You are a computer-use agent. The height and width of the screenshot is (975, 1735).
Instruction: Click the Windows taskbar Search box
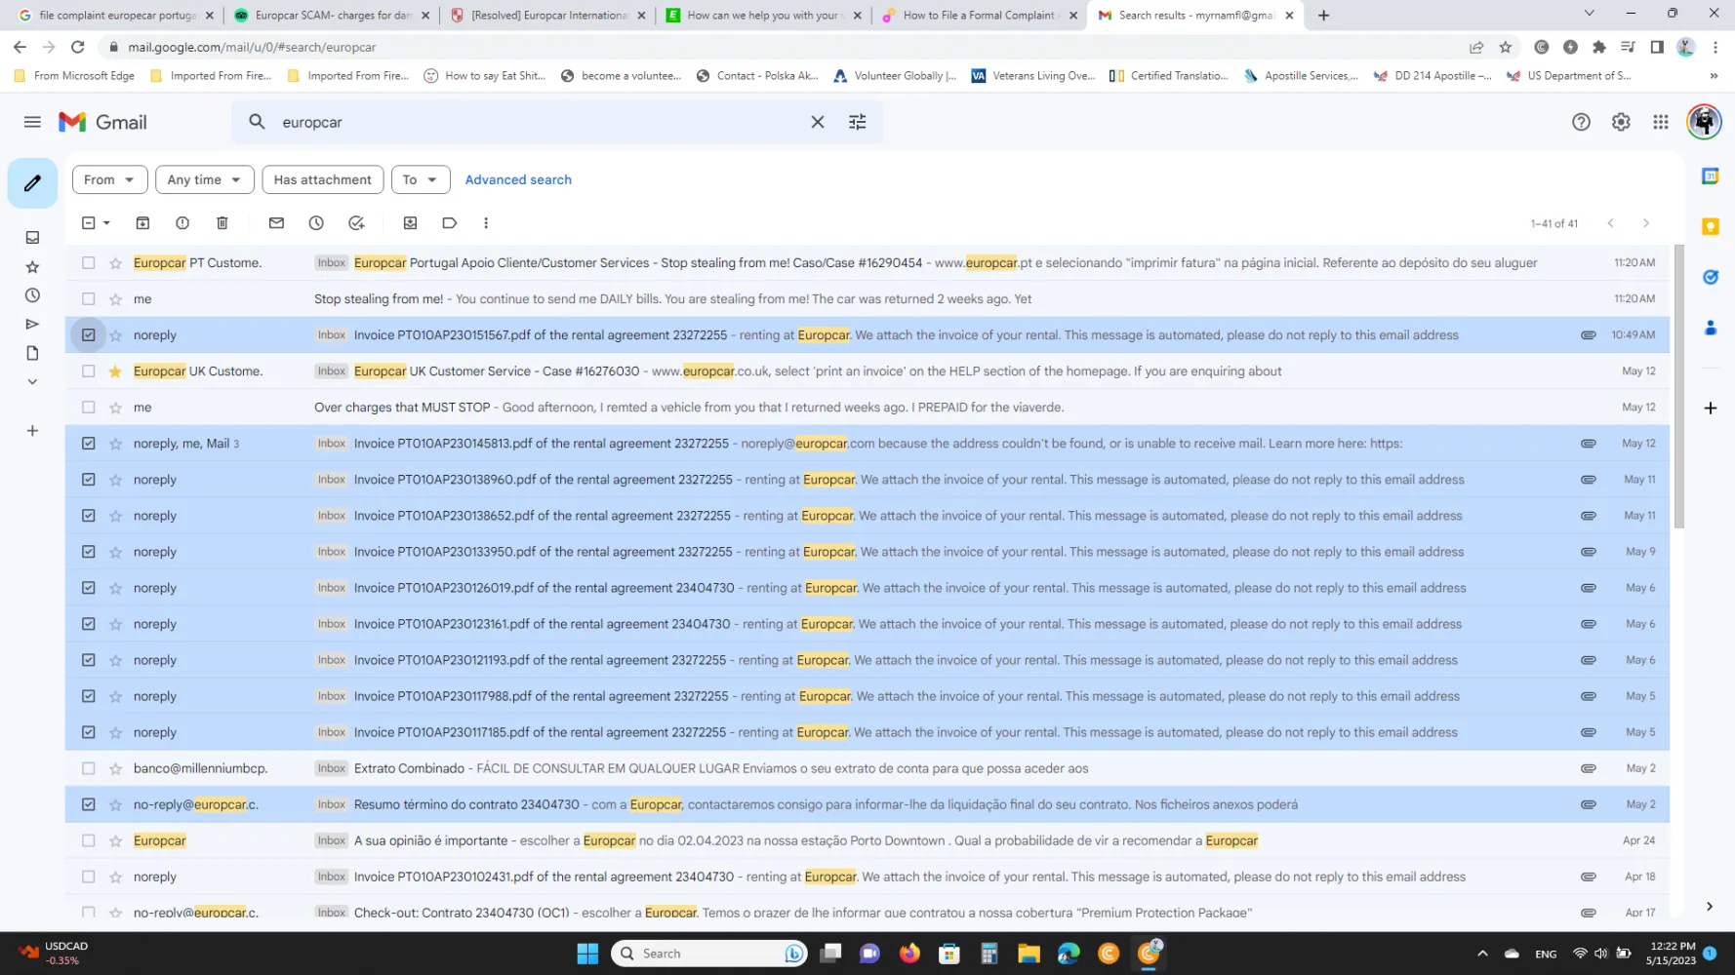[x=709, y=954]
